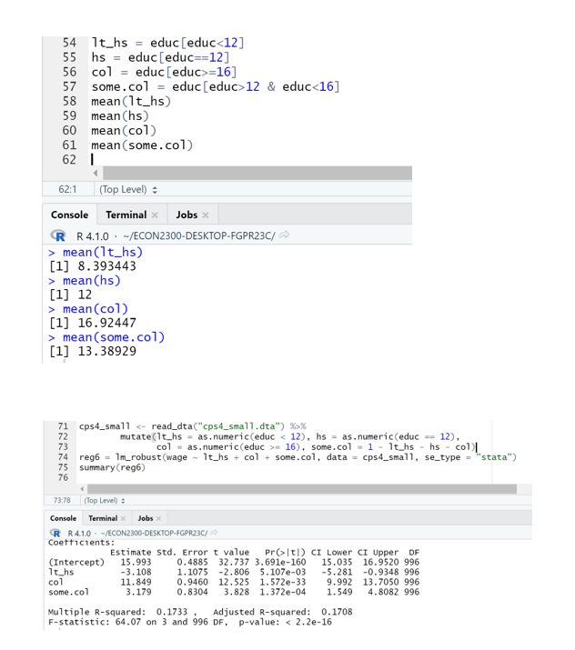Viewport: 575px width, 650px height.
Task: Switch to Jobs tab in upper pane
Action: pyautogui.click(x=187, y=215)
